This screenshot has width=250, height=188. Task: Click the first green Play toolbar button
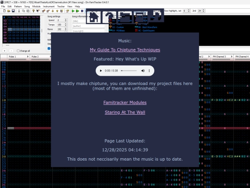pos(73,11)
